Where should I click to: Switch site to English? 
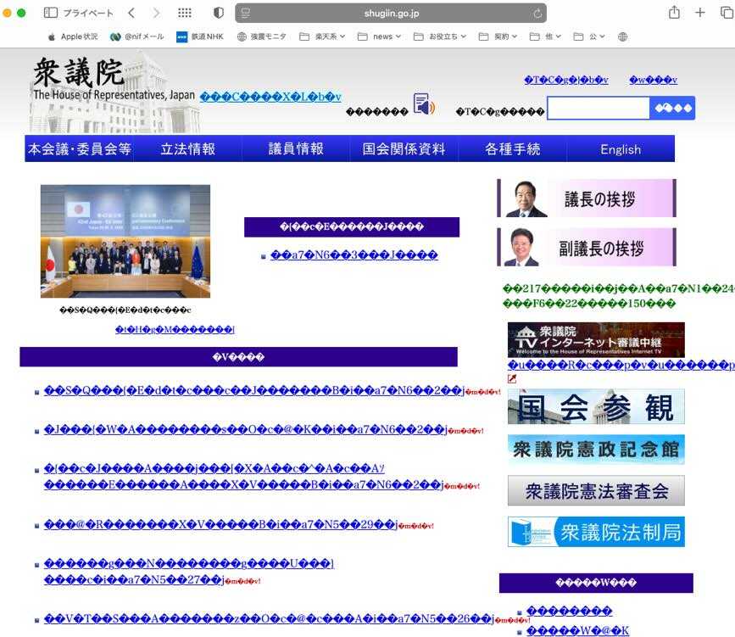[620, 149]
